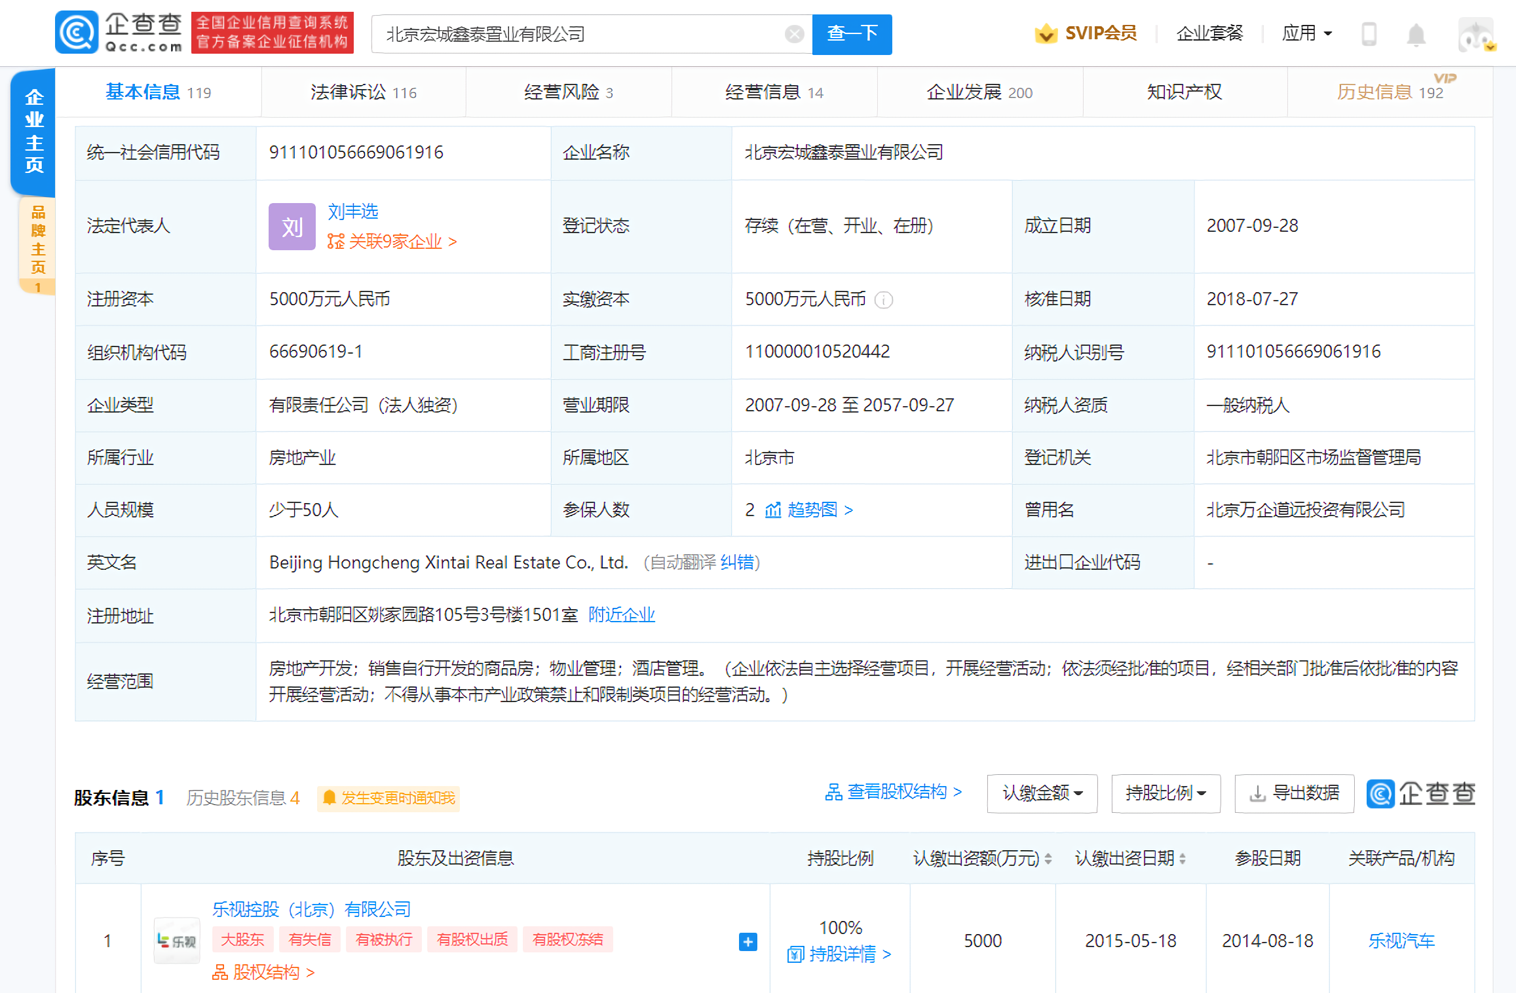The image size is (1516, 993).
Task: Click 110000010520442 registration number
Action: [817, 352]
